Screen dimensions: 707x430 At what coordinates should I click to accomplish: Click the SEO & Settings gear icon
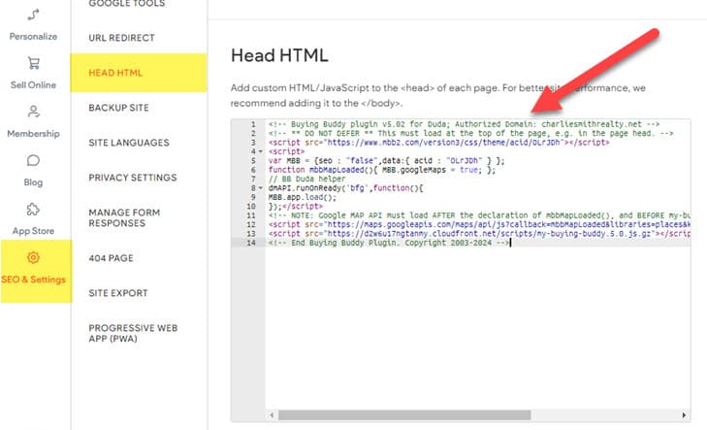coord(33,257)
